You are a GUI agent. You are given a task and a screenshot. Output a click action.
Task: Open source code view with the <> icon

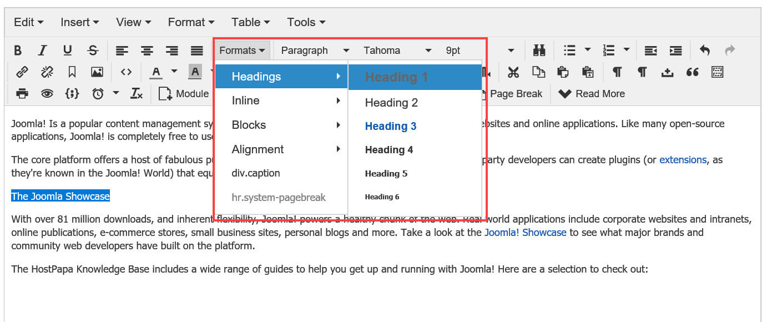[127, 72]
